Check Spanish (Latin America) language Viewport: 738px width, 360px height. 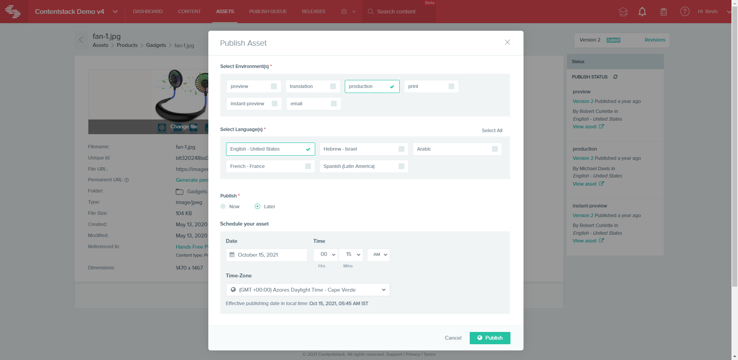coord(401,166)
